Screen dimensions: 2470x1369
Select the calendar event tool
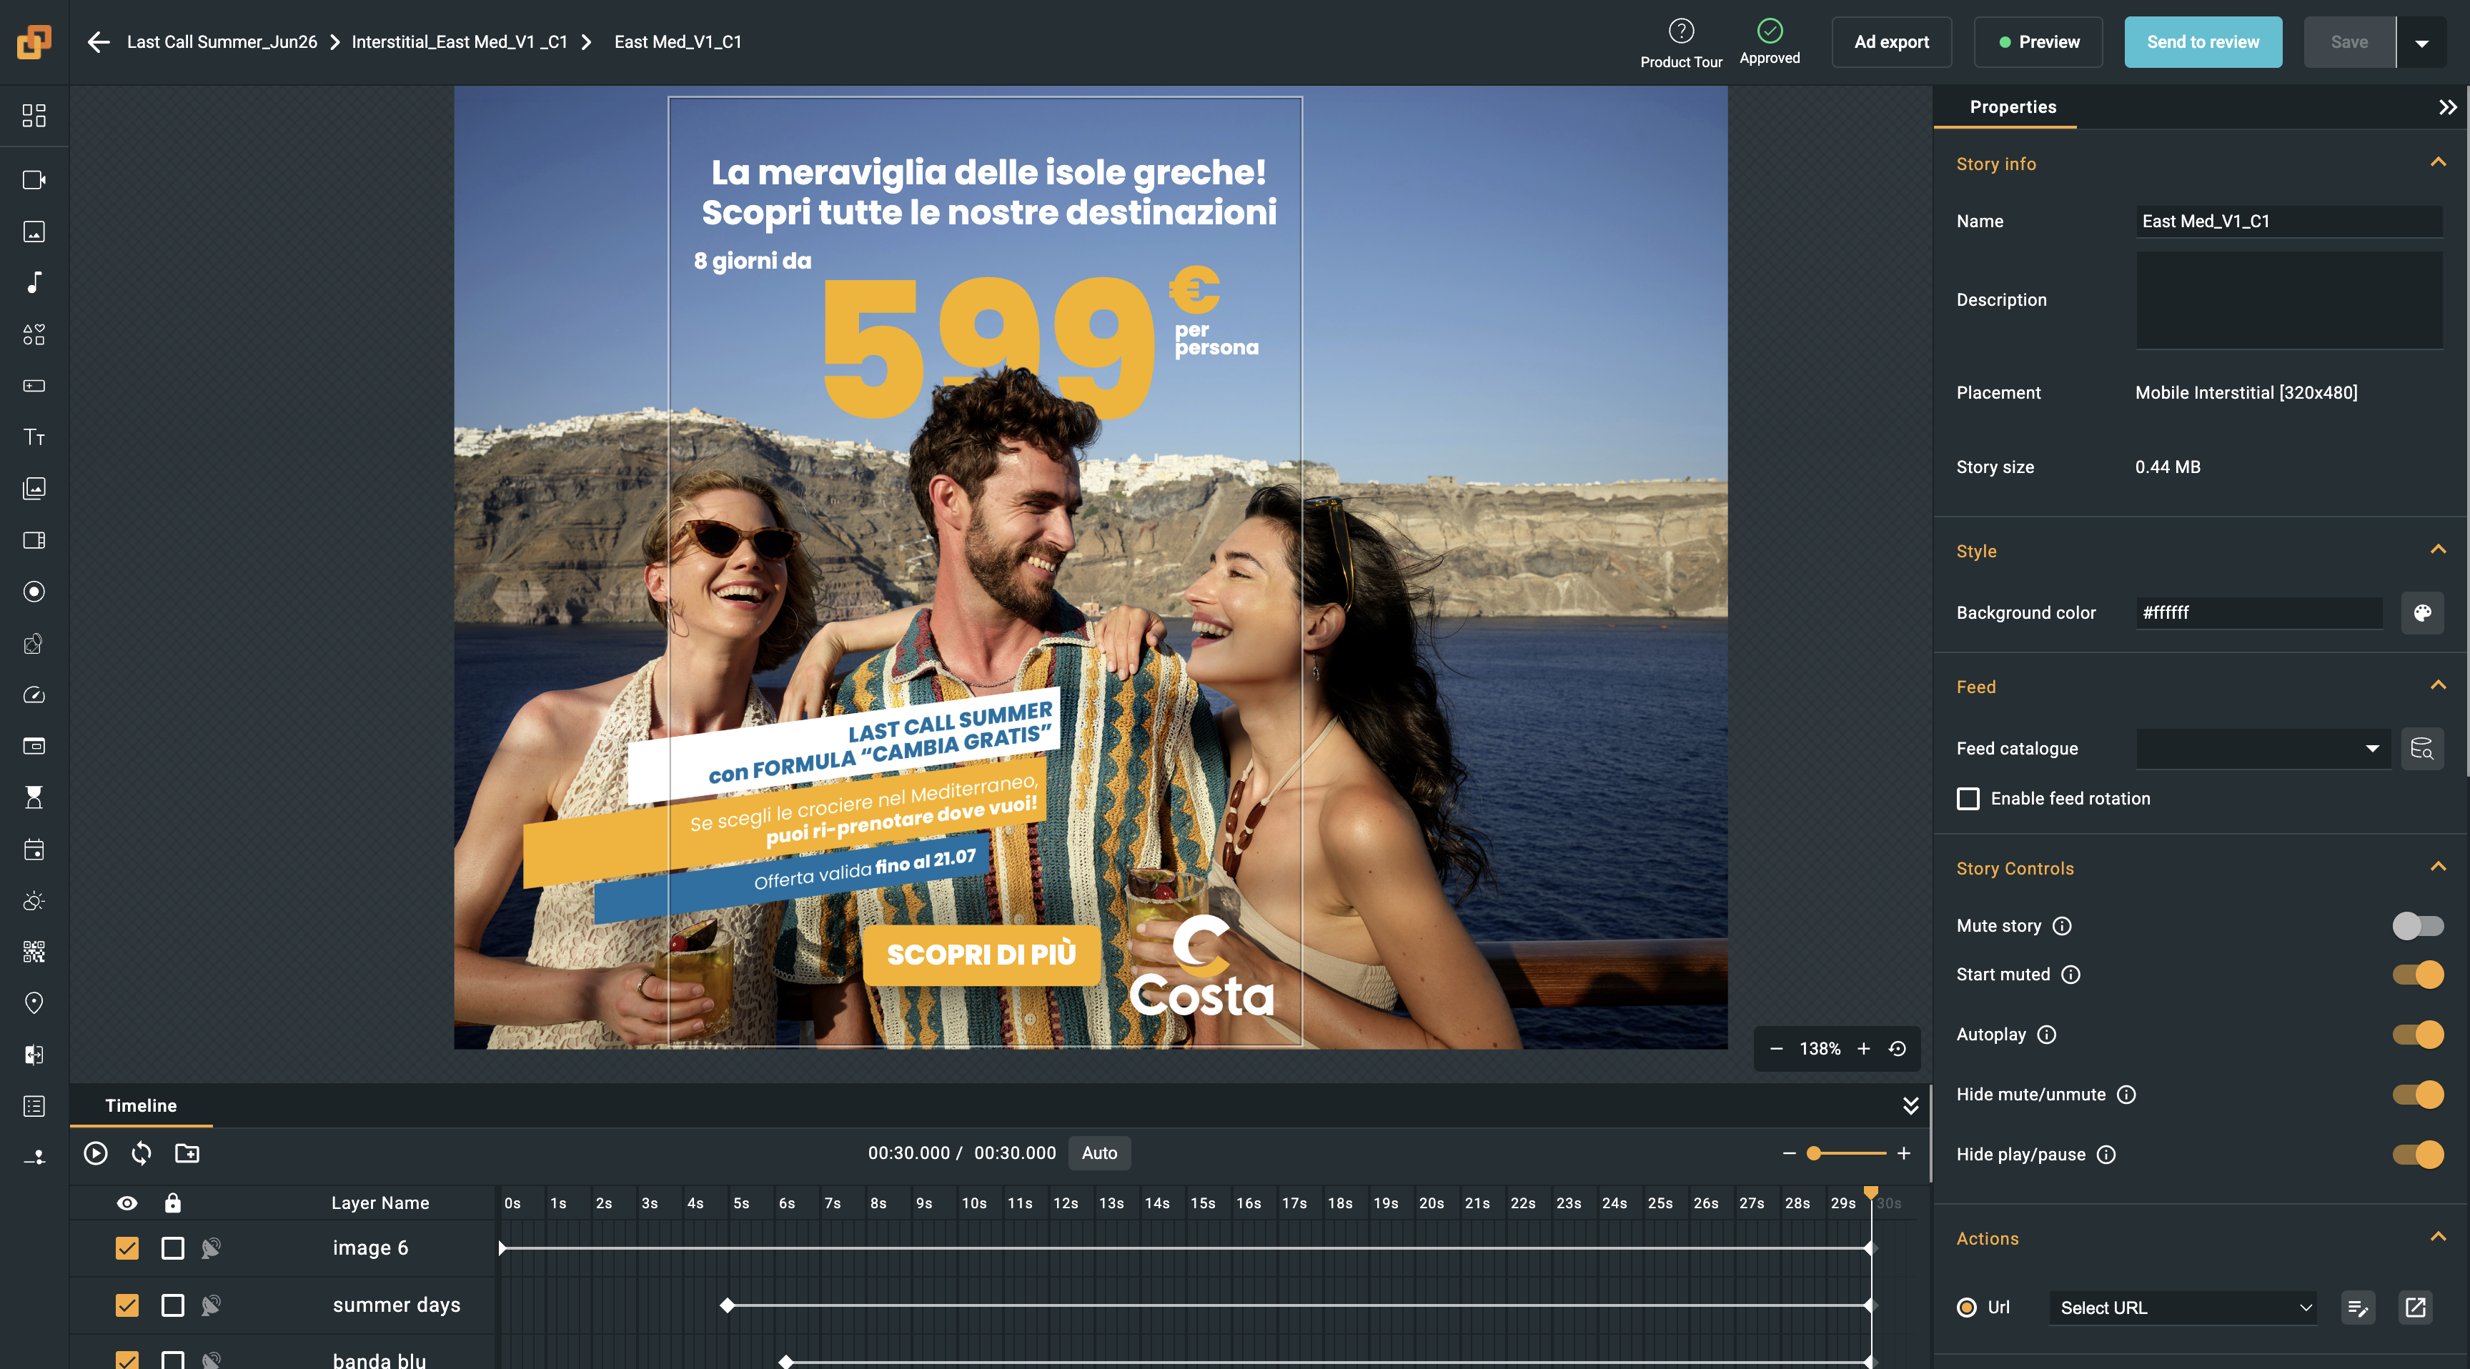tap(34, 848)
